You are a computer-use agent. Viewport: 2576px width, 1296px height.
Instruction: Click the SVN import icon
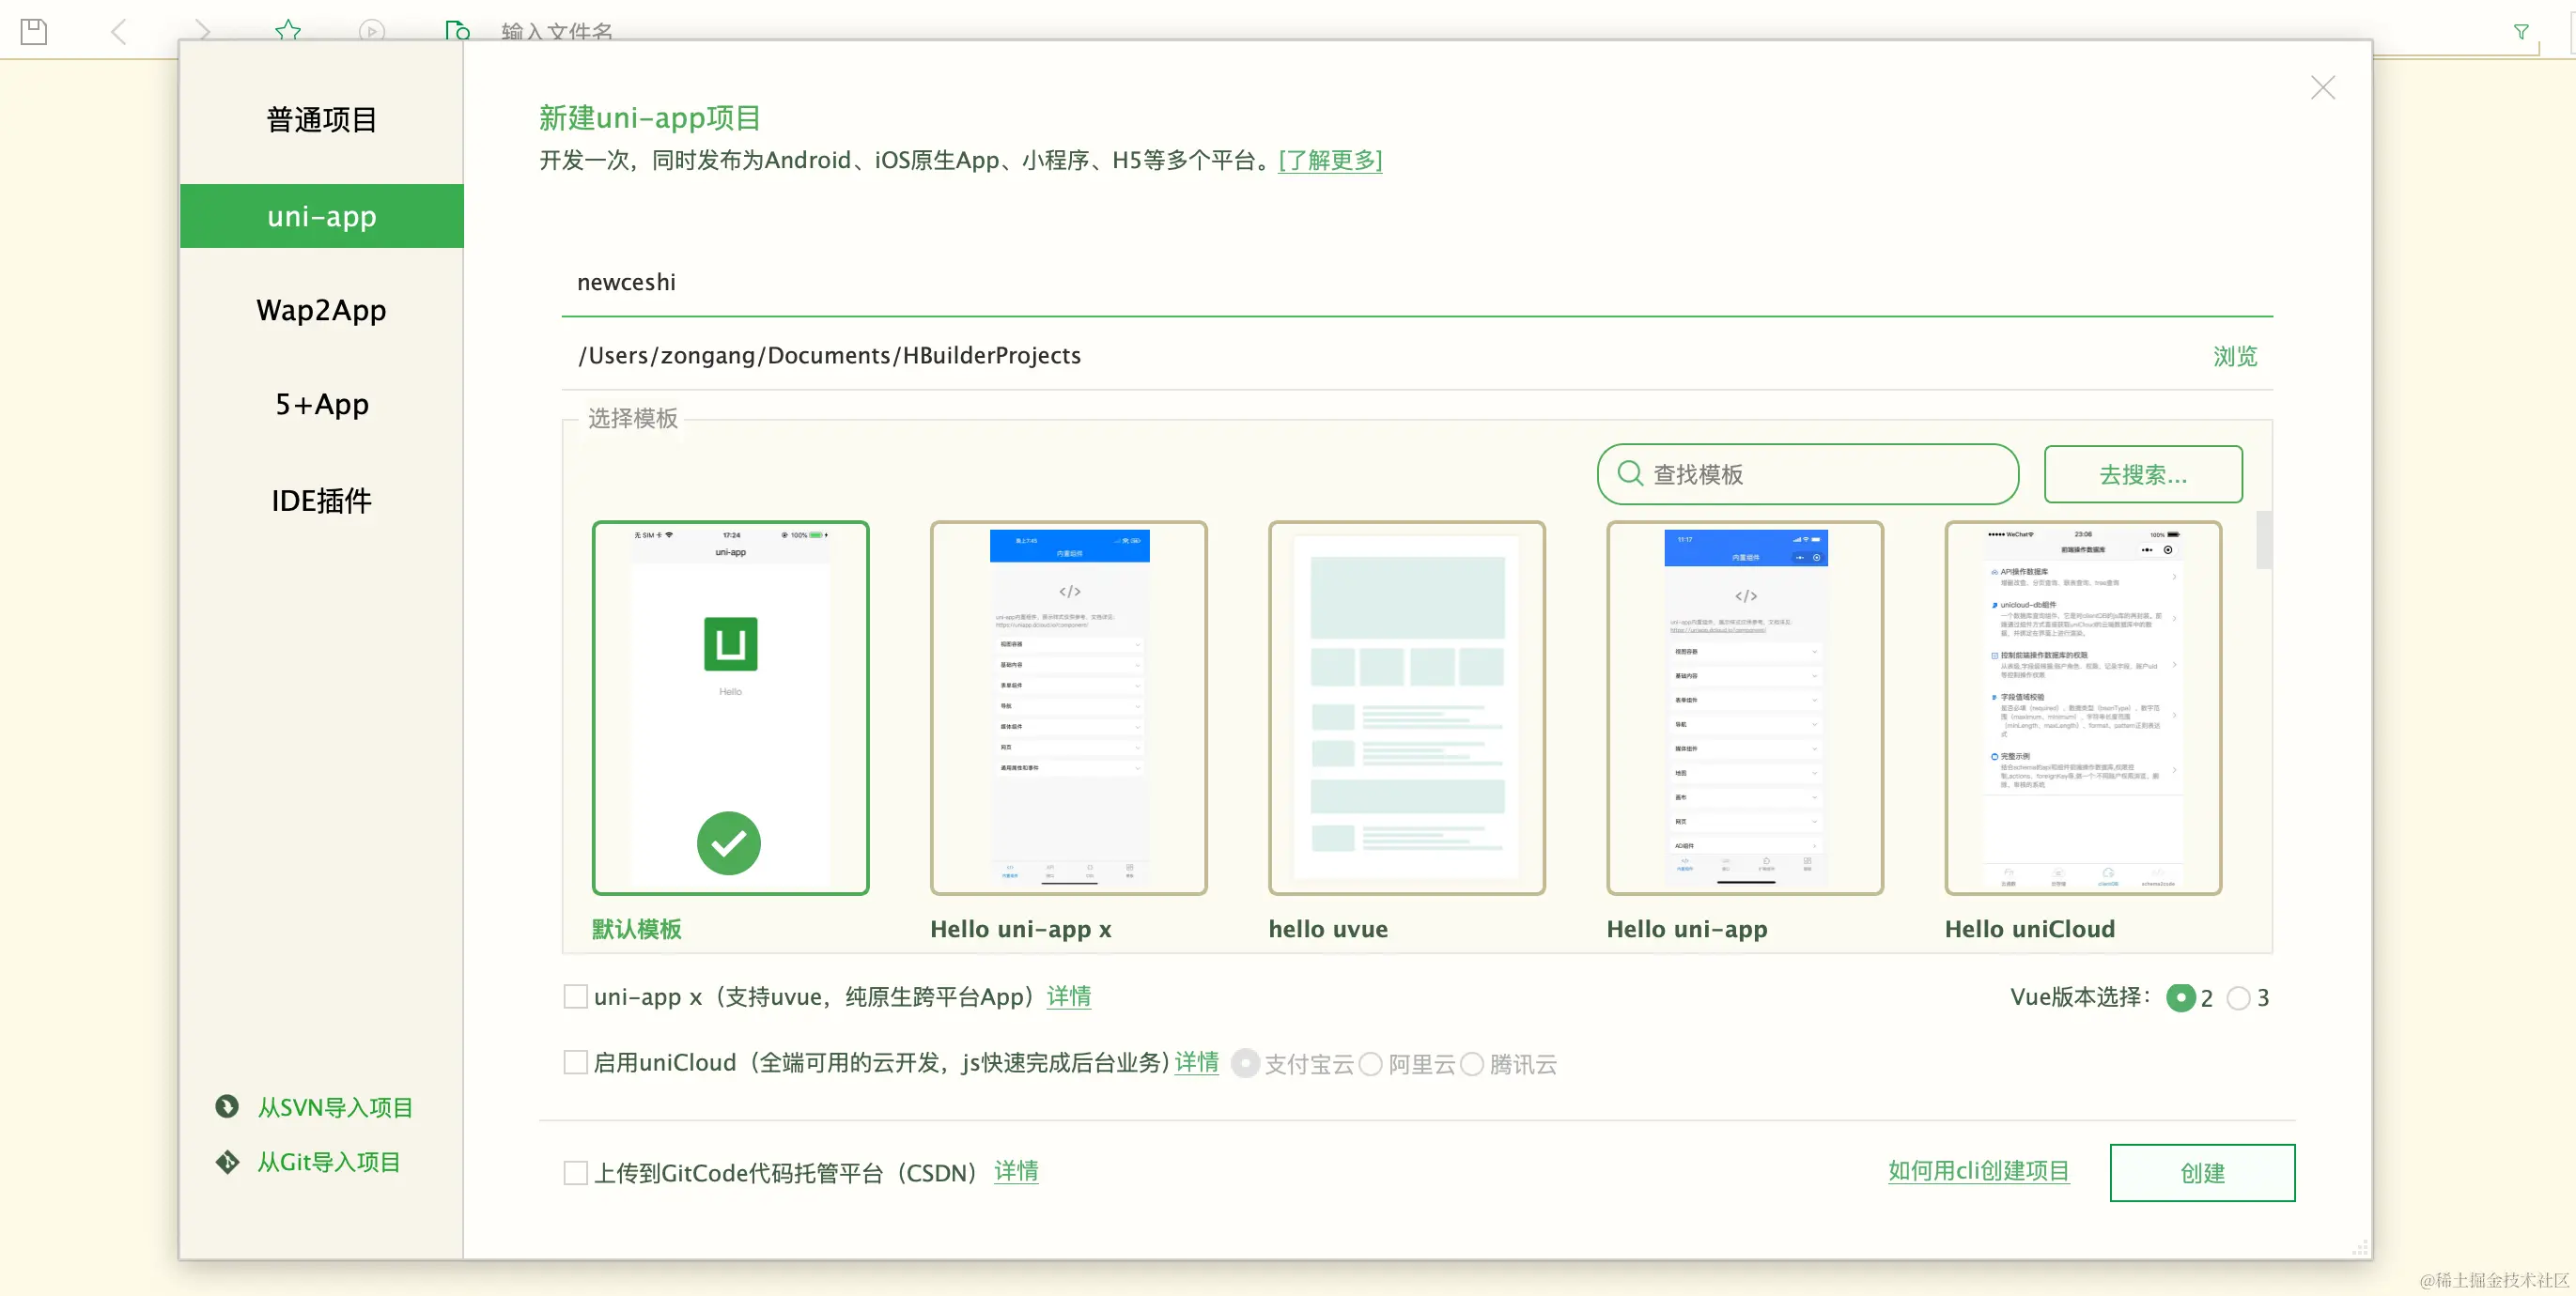point(228,1106)
